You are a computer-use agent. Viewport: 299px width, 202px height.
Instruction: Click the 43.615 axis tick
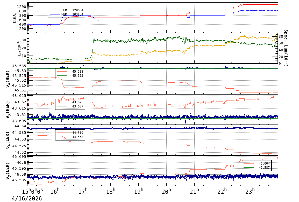click(19, 108)
